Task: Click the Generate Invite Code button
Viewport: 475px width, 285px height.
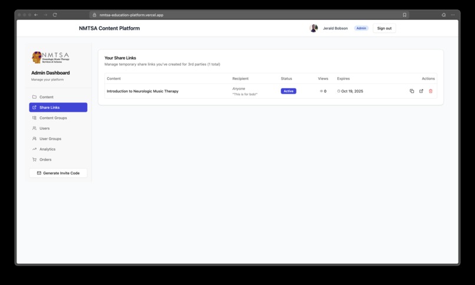Action: coord(58,173)
